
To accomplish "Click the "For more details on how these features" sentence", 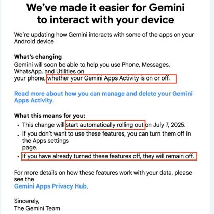I will click(103, 176).
